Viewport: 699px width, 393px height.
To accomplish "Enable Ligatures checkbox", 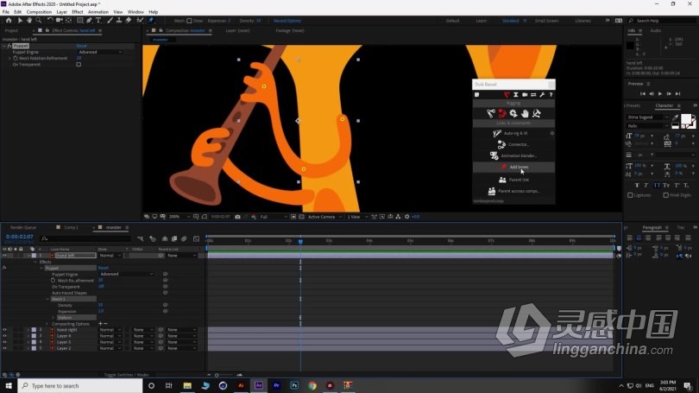I will tap(630, 195).
